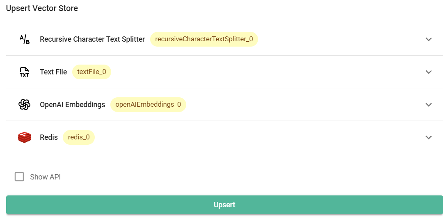Click the red Redis logo icon
448x222 pixels.
tap(25, 137)
